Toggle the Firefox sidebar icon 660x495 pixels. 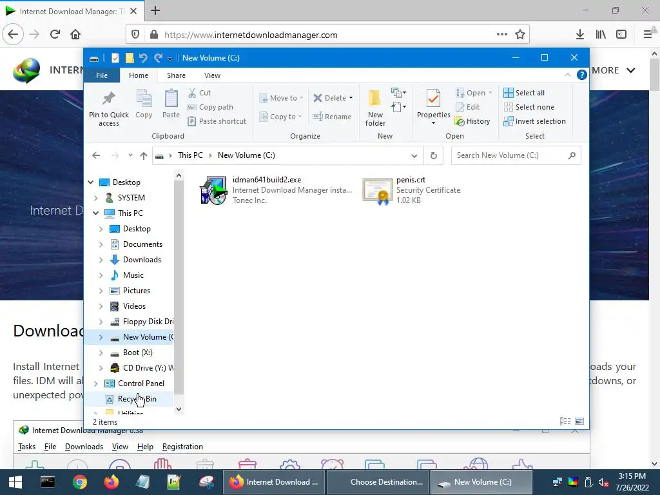pyautogui.click(x=621, y=35)
